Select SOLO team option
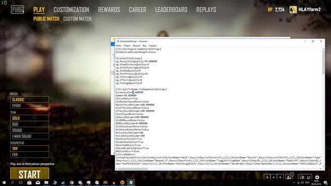 29,118
